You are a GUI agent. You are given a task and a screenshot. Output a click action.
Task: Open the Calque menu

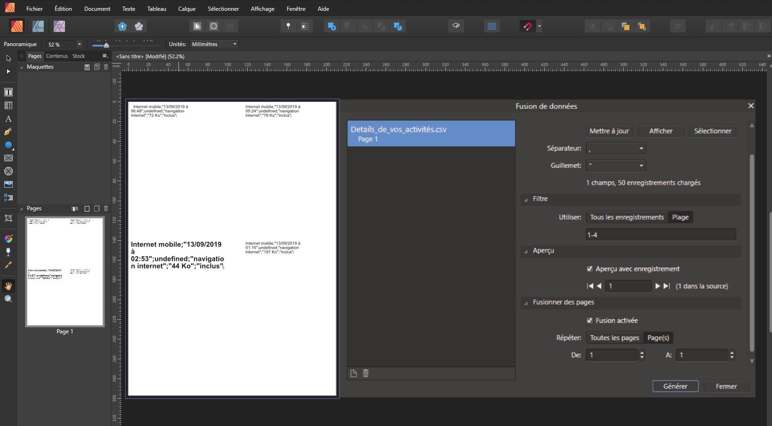[187, 8]
